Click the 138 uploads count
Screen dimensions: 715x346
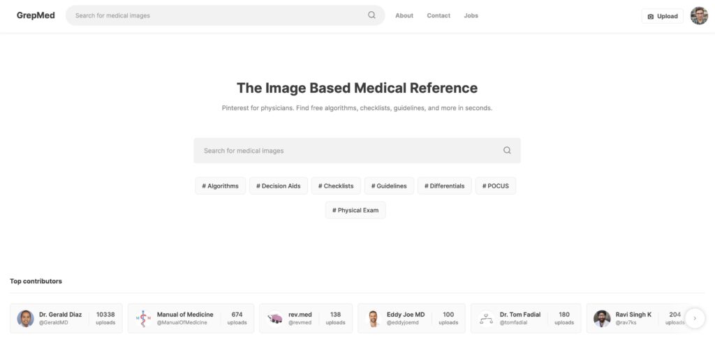[x=336, y=318]
